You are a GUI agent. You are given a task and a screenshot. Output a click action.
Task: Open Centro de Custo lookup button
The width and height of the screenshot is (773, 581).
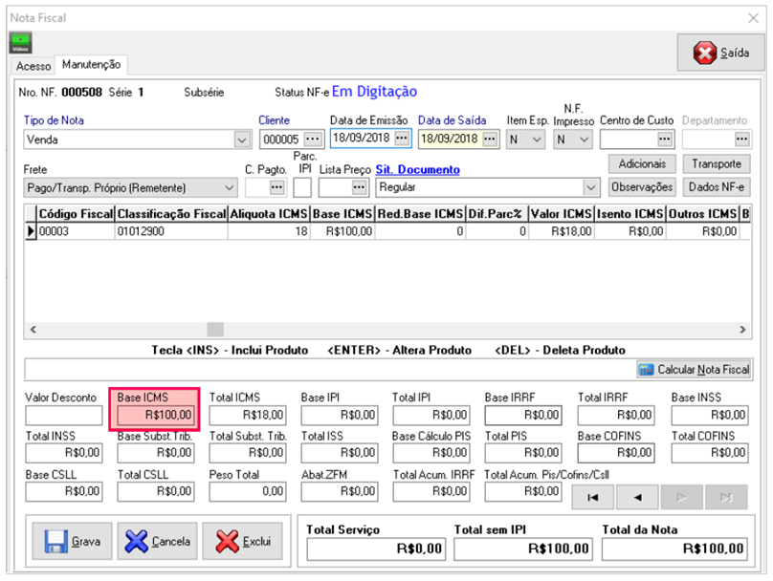click(665, 139)
